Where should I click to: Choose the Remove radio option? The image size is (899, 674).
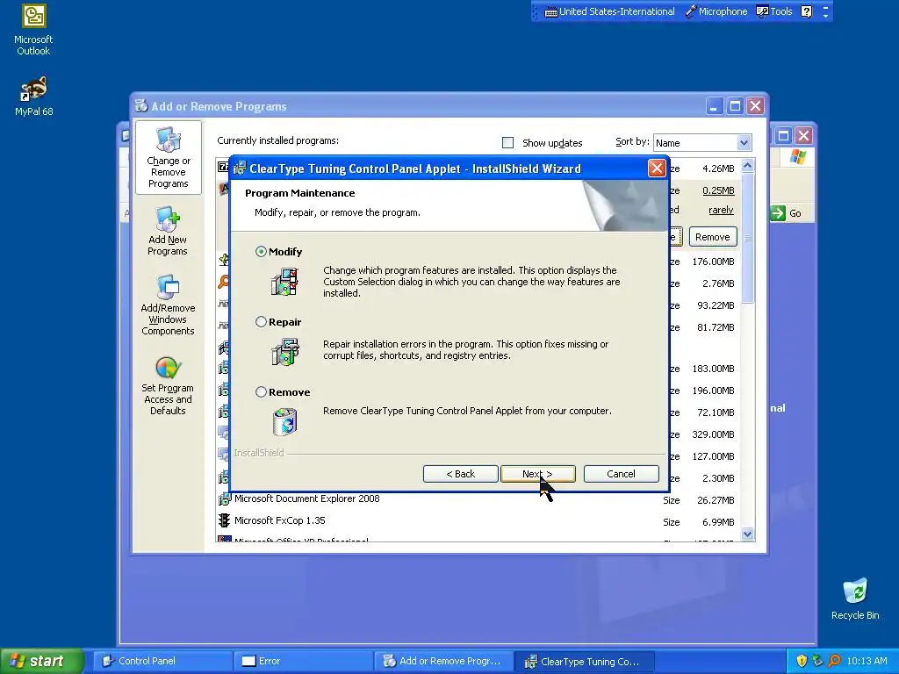tap(261, 392)
